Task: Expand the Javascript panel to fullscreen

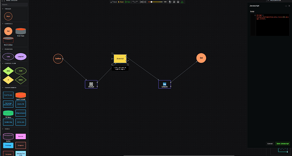Action: pos(286,6)
